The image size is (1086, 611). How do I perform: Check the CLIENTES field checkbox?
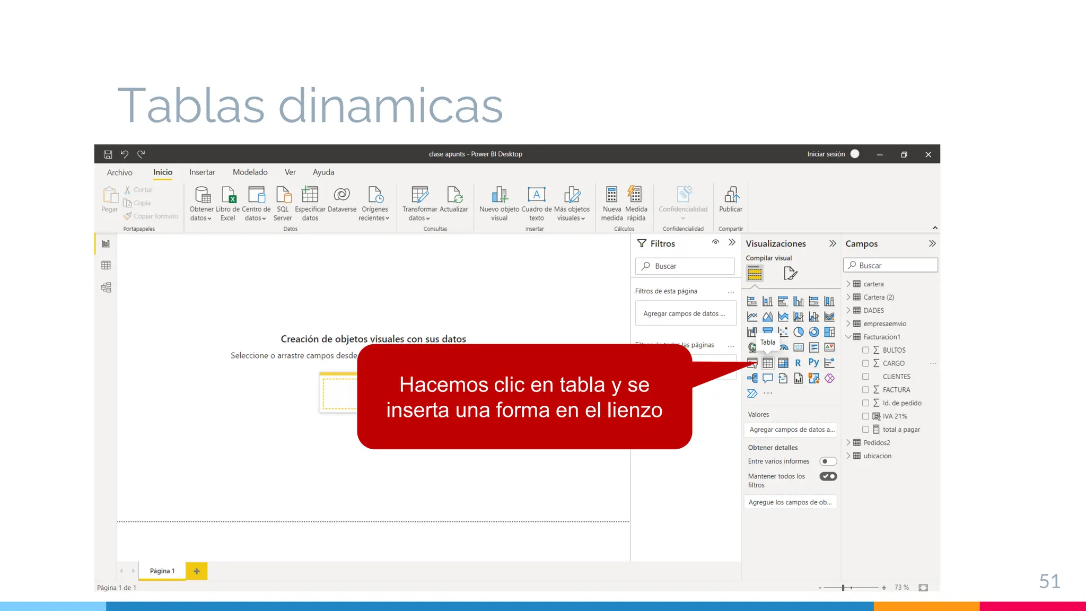(865, 377)
